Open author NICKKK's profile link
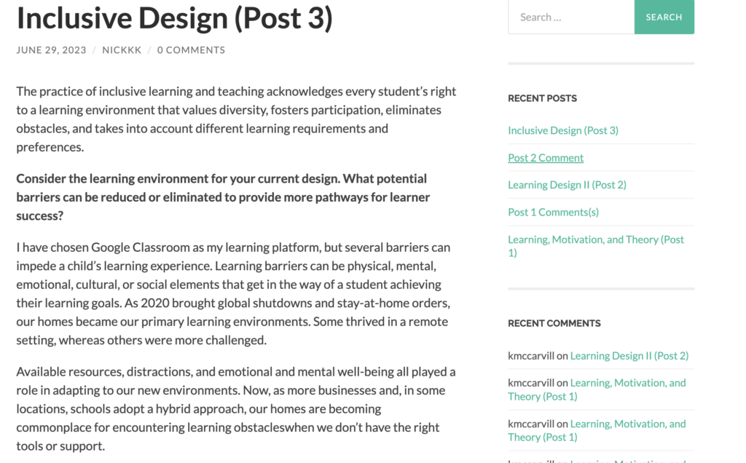746x463 pixels. pos(122,50)
